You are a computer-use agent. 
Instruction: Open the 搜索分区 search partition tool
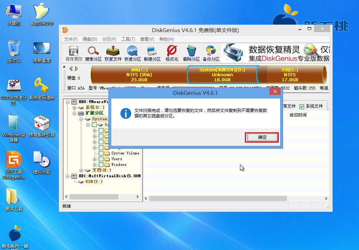pos(93,53)
